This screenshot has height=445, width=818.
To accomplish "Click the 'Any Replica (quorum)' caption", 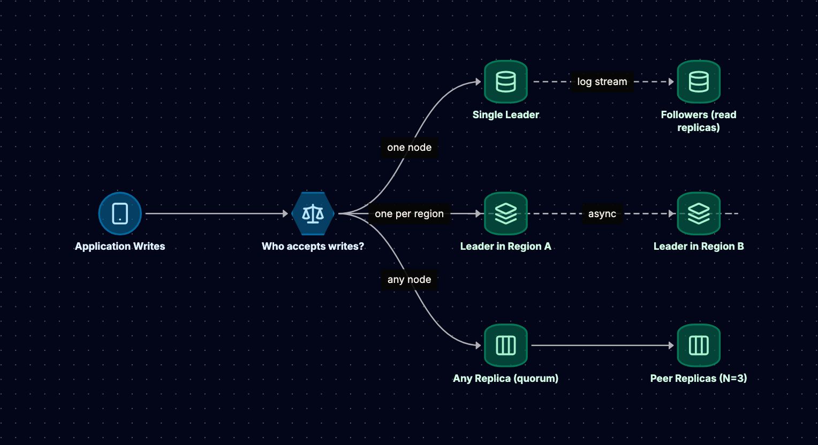I will tap(506, 379).
